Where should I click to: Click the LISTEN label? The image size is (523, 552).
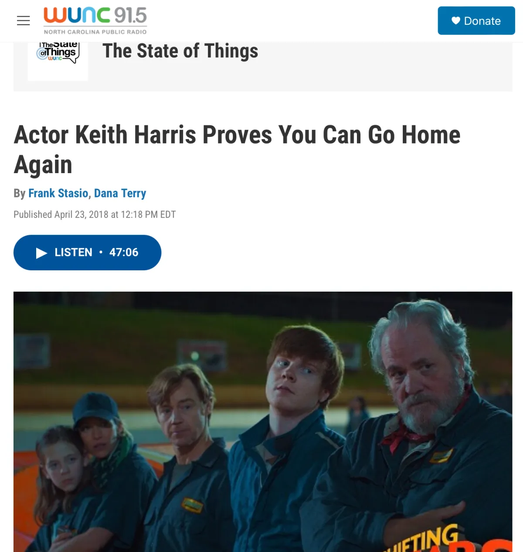pyautogui.click(x=73, y=252)
